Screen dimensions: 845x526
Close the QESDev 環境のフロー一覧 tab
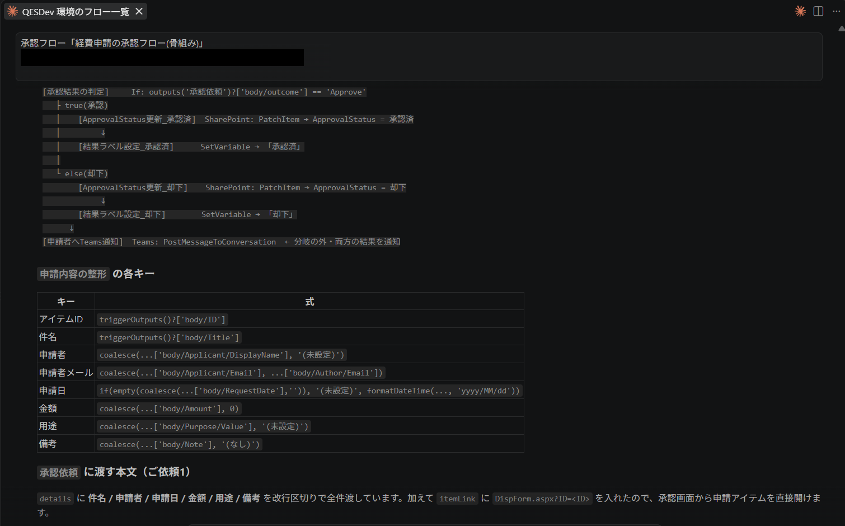[139, 11]
